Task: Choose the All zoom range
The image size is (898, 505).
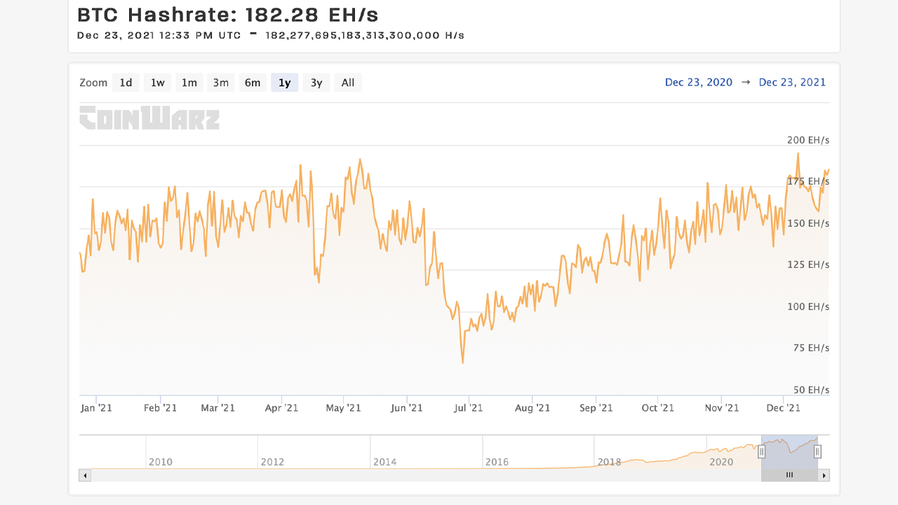Action: point(348,83)
